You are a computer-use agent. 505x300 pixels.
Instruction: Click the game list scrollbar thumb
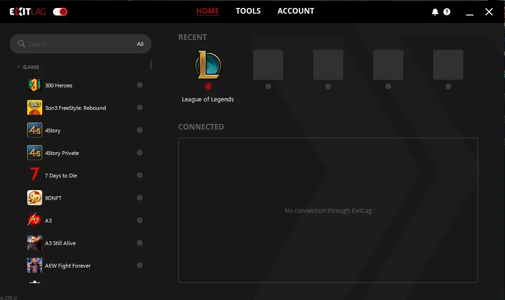click(151, 64)
